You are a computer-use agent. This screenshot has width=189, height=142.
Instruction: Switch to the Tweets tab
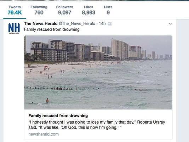click(15, 10)
